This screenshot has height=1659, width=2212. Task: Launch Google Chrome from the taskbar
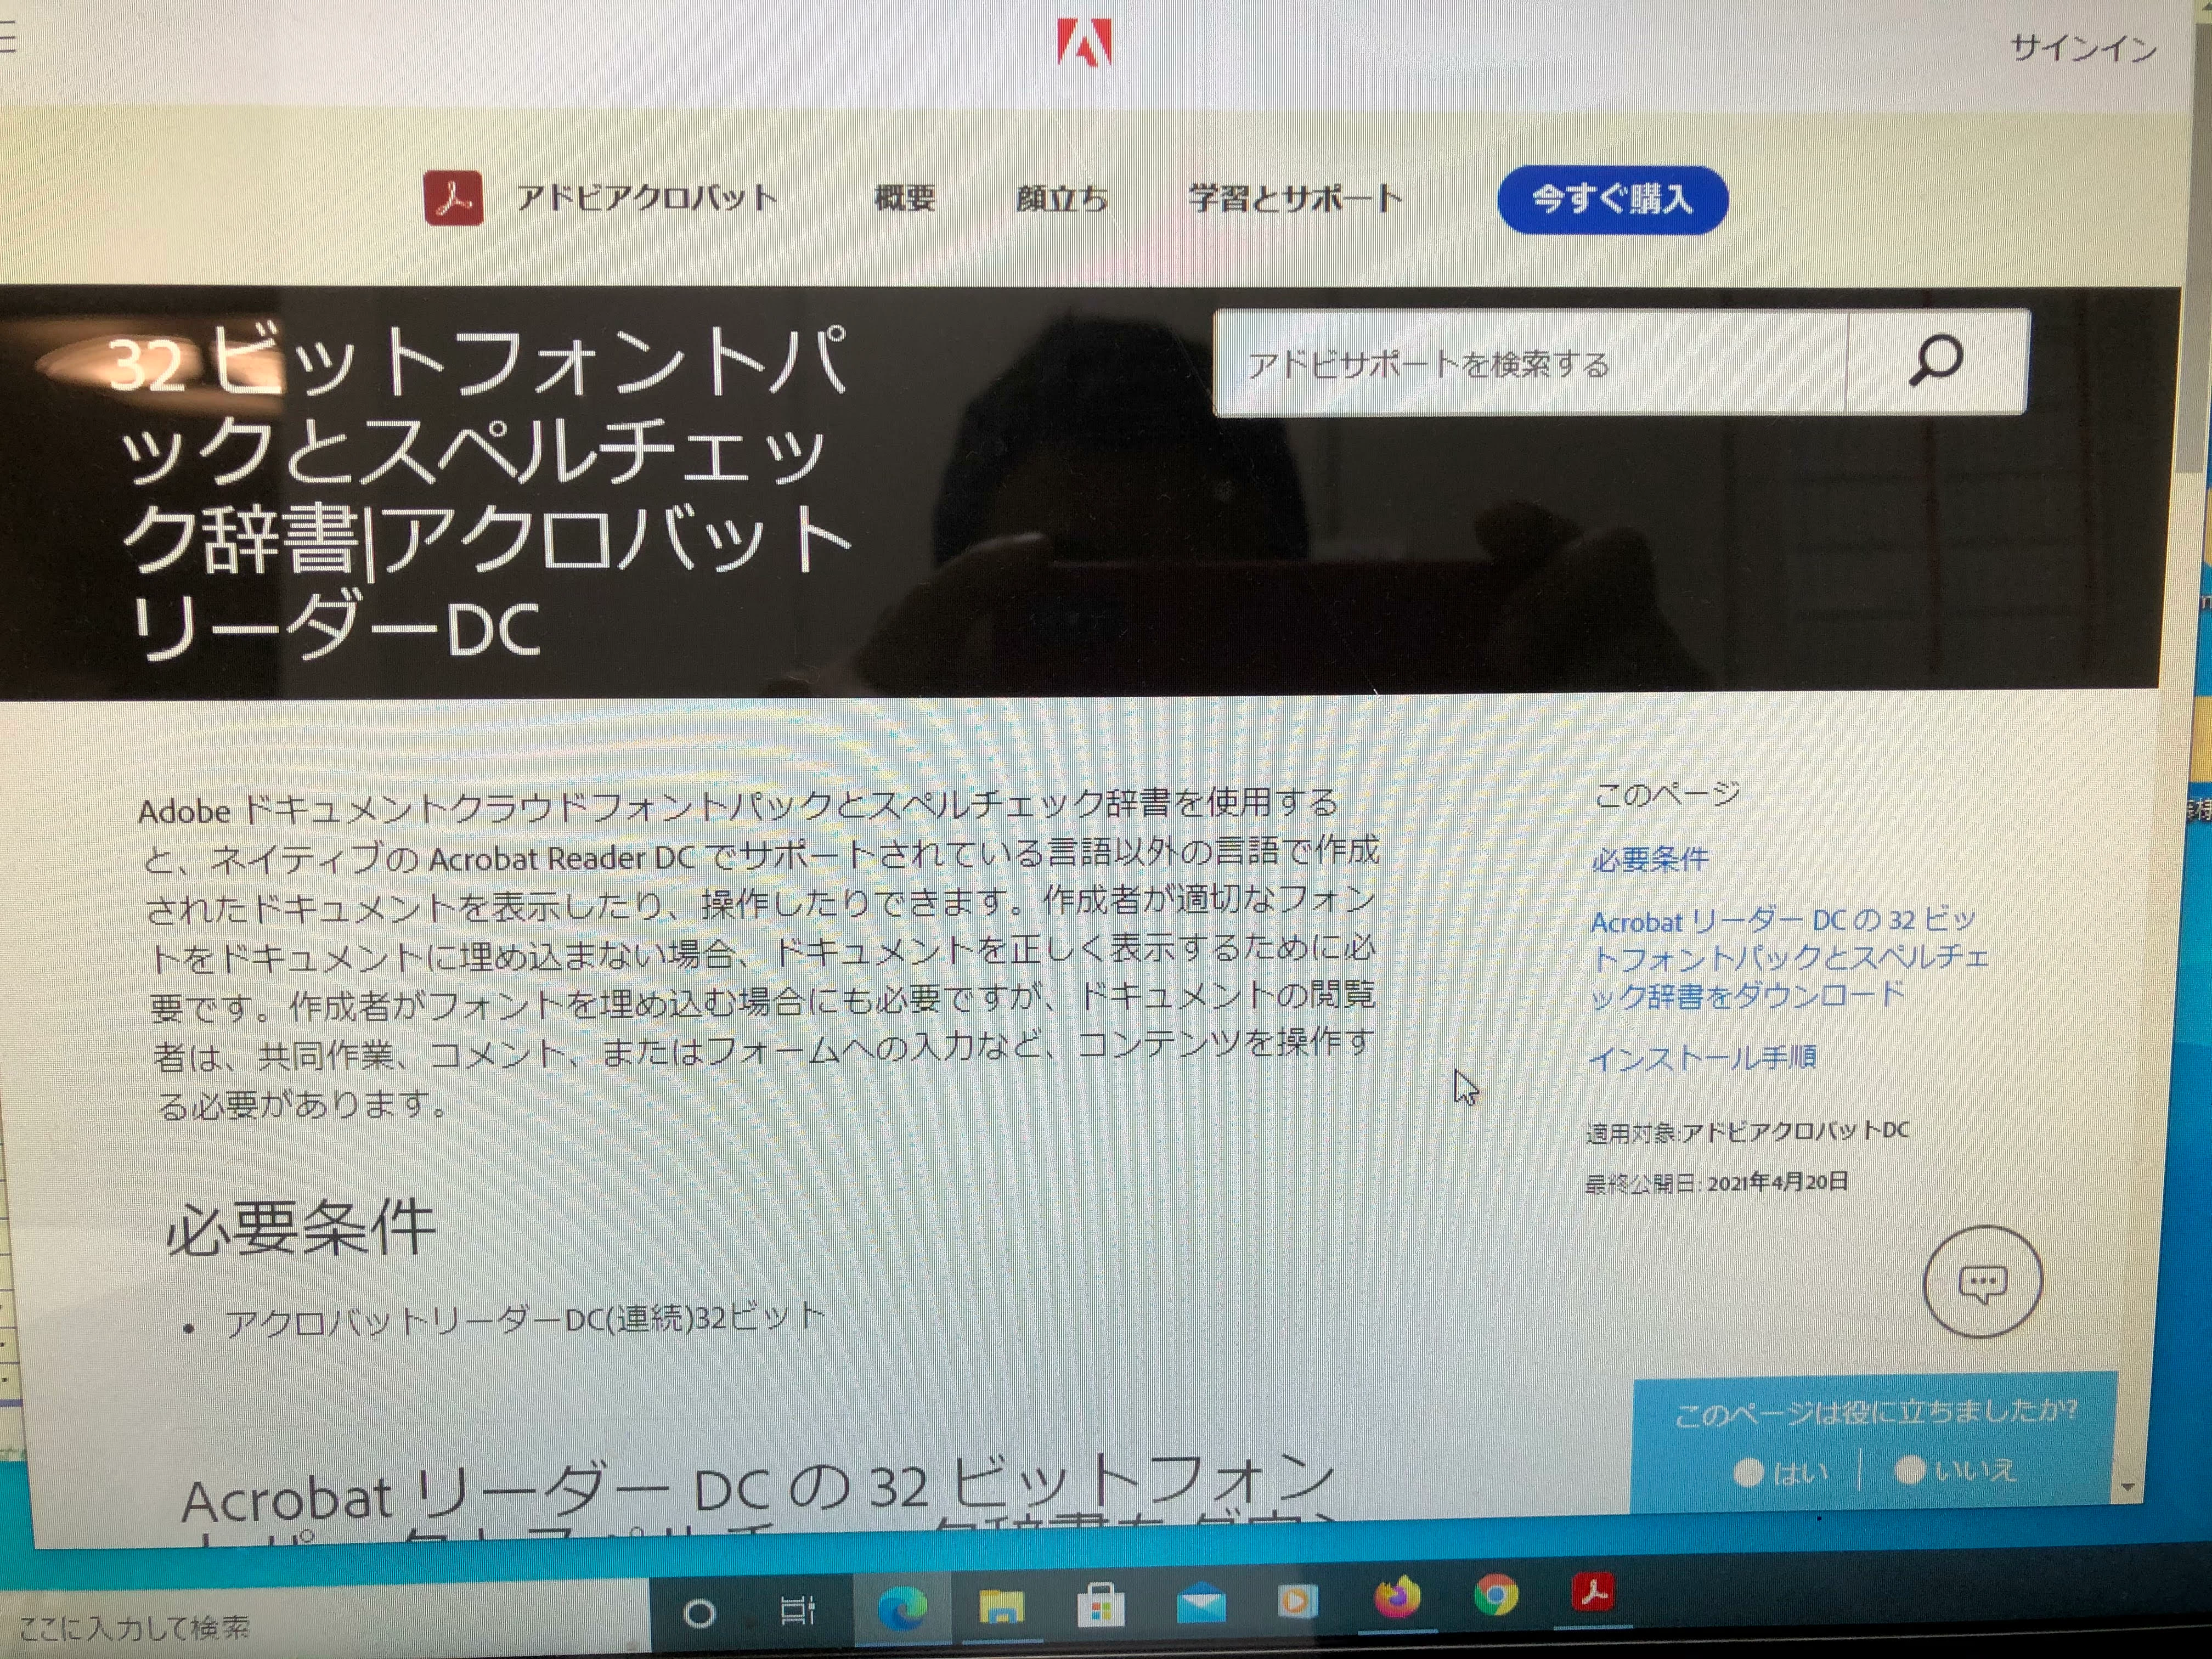(x=1496, y=1595)
